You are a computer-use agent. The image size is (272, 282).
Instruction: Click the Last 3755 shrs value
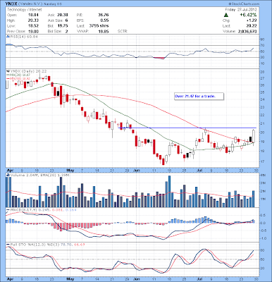click(99, 26)
